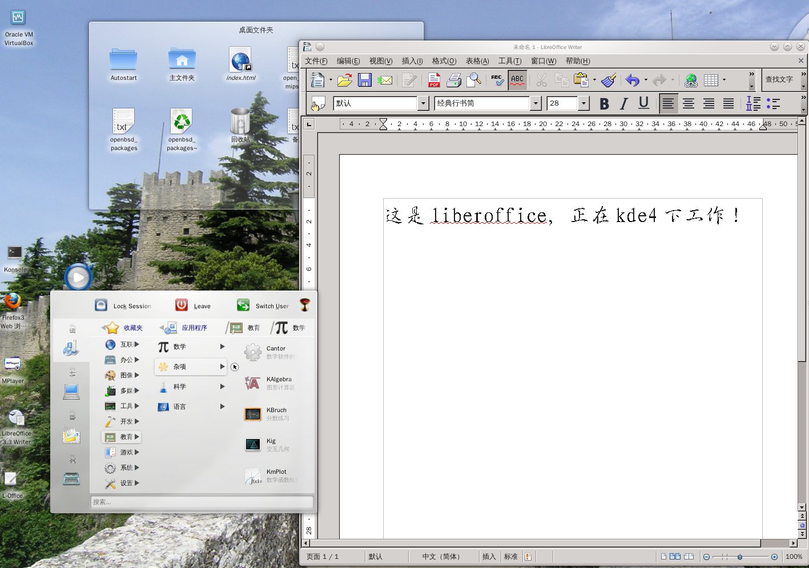Open the font size 28 dropdown

[x=583, y=103]
